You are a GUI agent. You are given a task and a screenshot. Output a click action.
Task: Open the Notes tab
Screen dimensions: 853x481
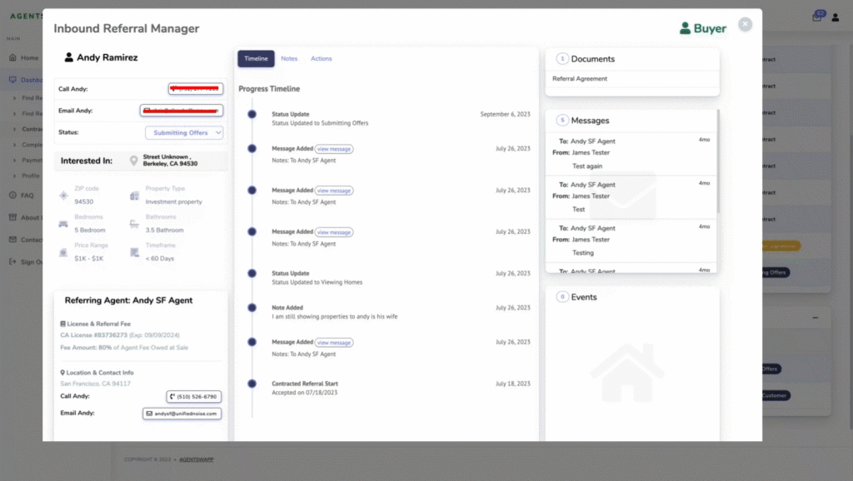coord(289,59)
